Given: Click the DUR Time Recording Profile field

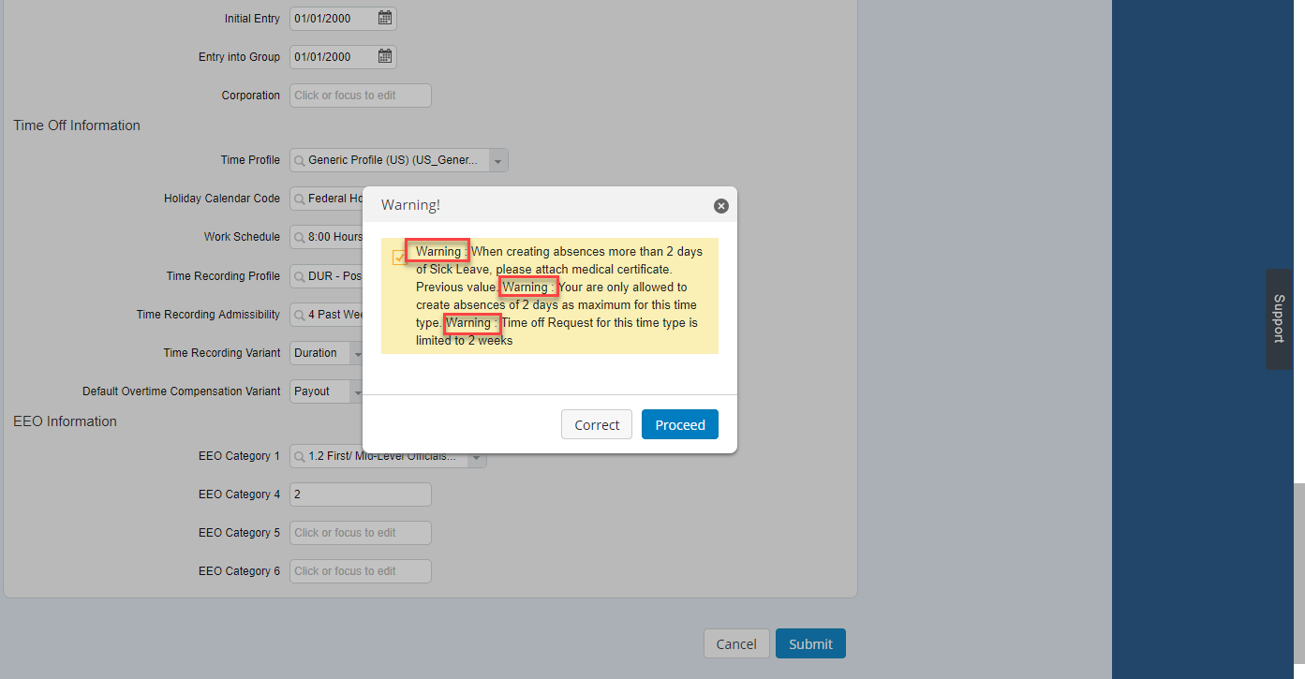Looking at the screenshot, I should coord(326,276).
